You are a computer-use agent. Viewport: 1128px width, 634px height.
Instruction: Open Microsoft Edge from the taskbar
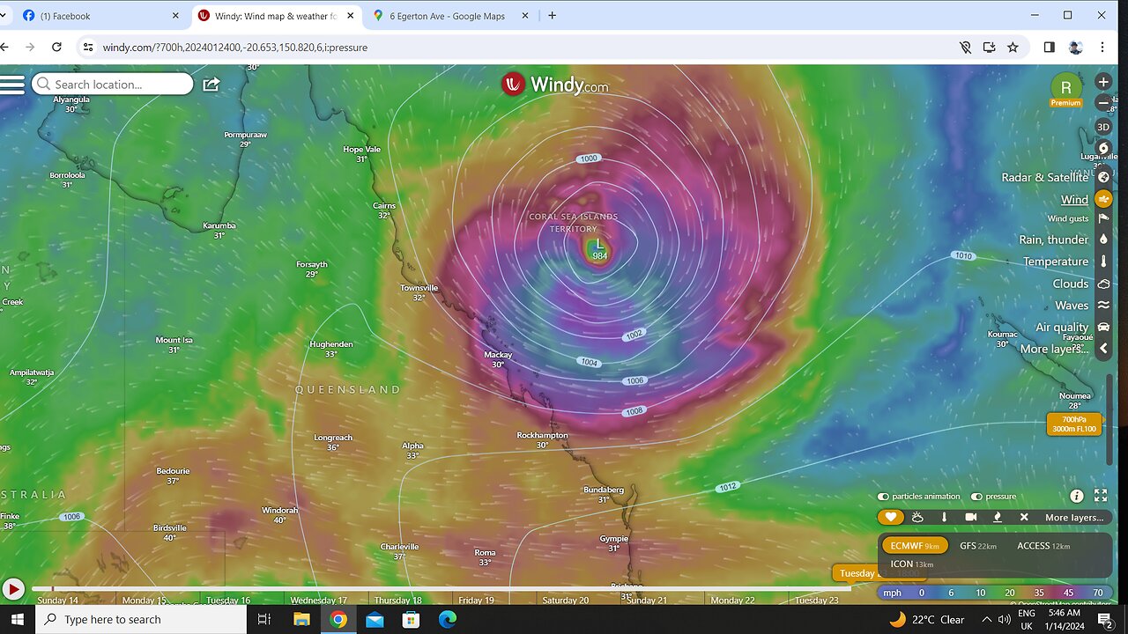pos(448,619)
